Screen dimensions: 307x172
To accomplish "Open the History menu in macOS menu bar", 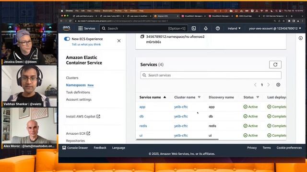I will pos(97,11).
